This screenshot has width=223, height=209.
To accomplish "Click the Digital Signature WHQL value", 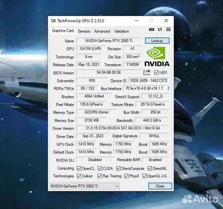I will pyautogui.click(x=154, y=136).
